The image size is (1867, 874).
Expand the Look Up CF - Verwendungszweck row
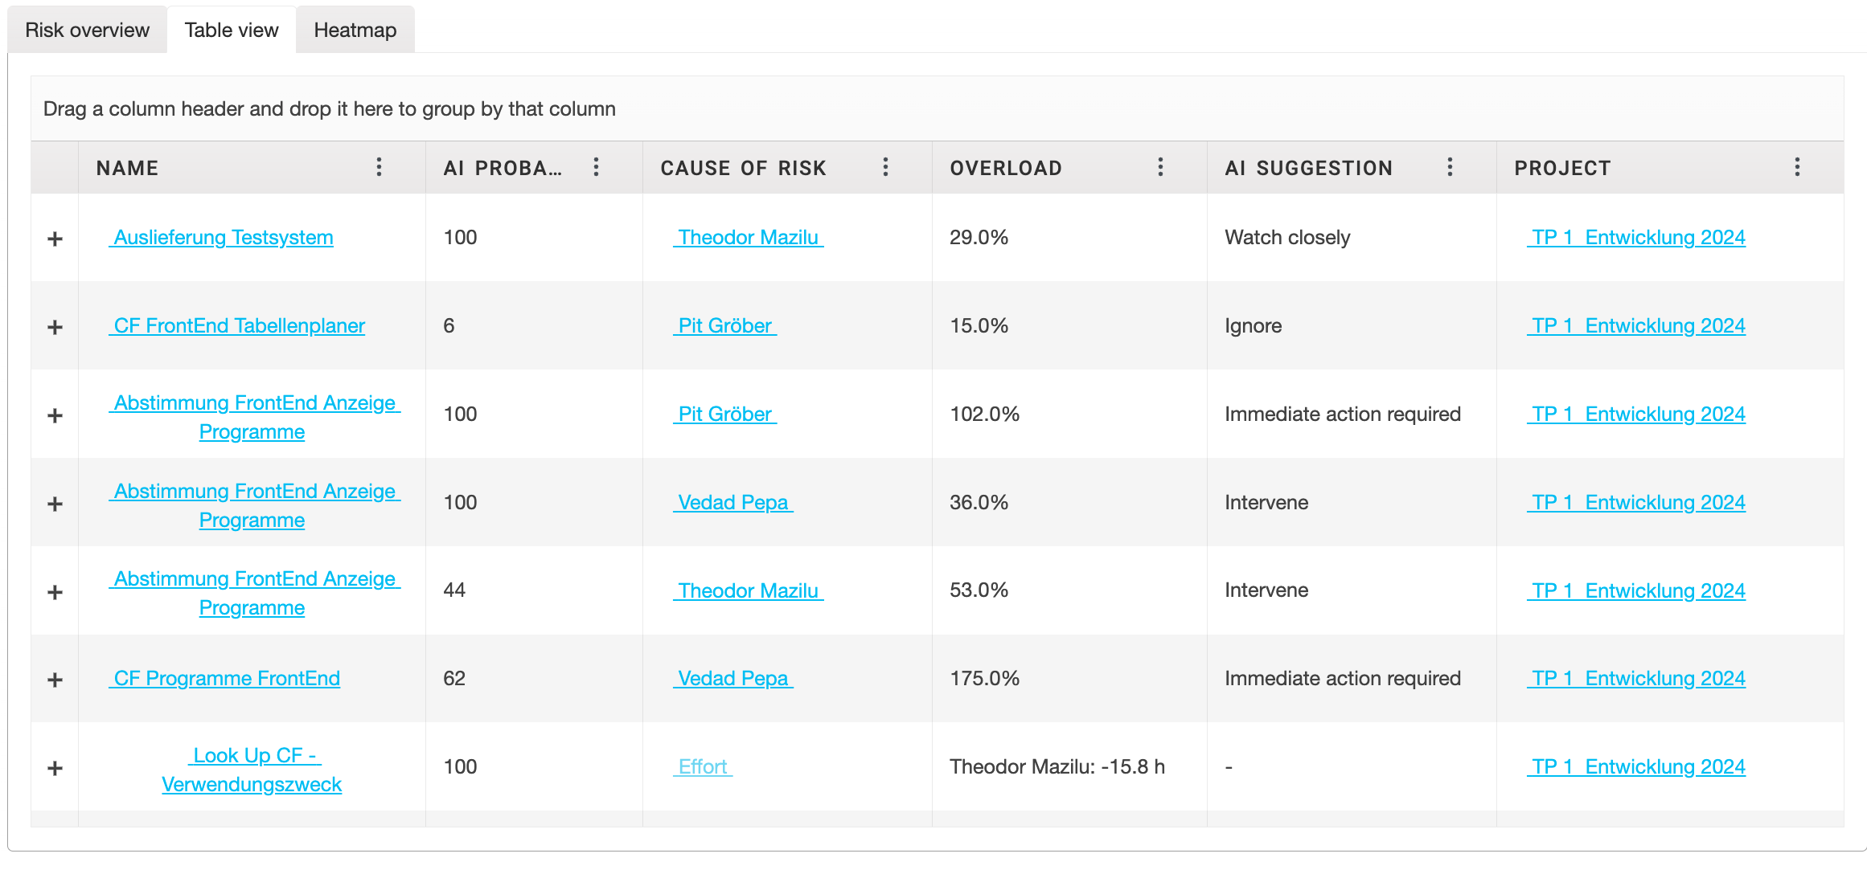coord(55,768)
